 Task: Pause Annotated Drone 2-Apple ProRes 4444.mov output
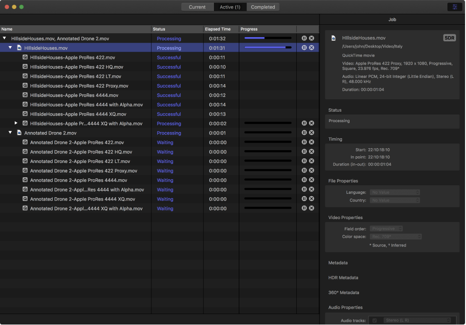coord(304,180)
